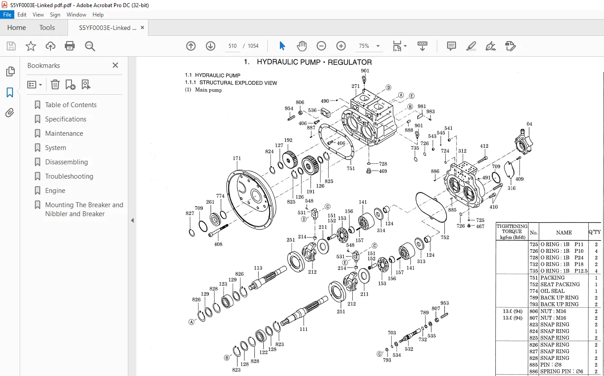The height and width of the screenshot is (376, 604).
Task: Click the 'TIGHTENING TORQUE' table header
Action: (x=512, y=232)
